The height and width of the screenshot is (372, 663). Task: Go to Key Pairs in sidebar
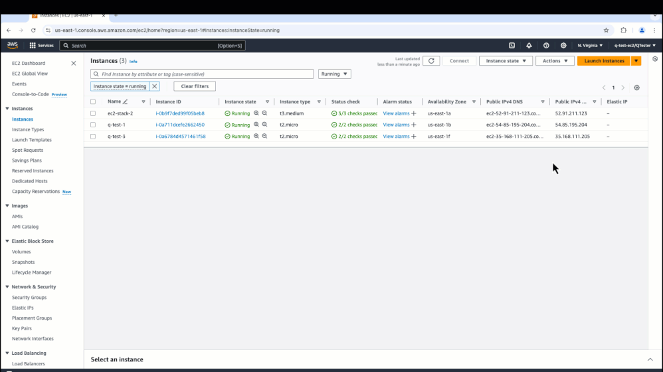tap(21, 328)
